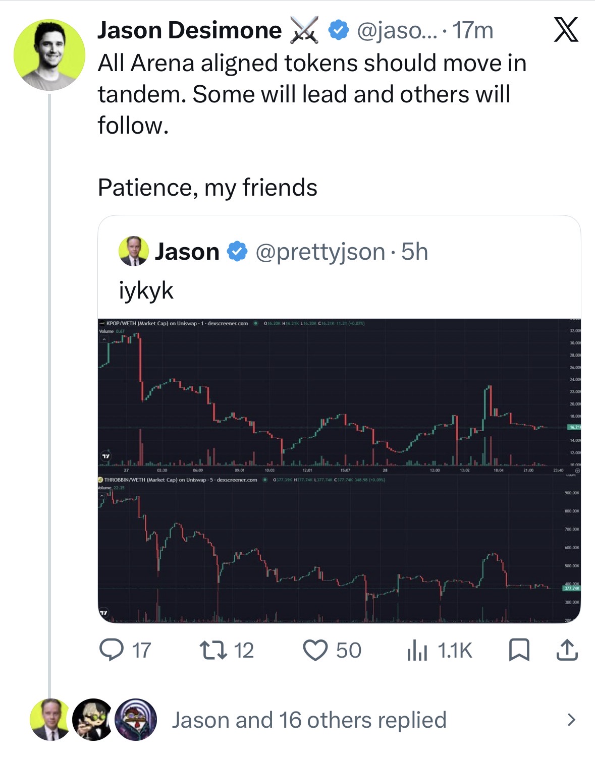Tap Jason Desimone's verified badge

coord(338,30)
